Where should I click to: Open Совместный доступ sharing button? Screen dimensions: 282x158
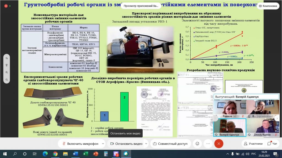[170, 144]
